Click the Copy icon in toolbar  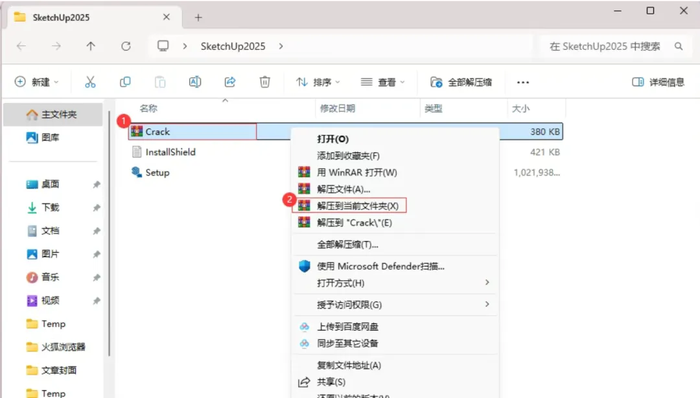coord(125,82)
